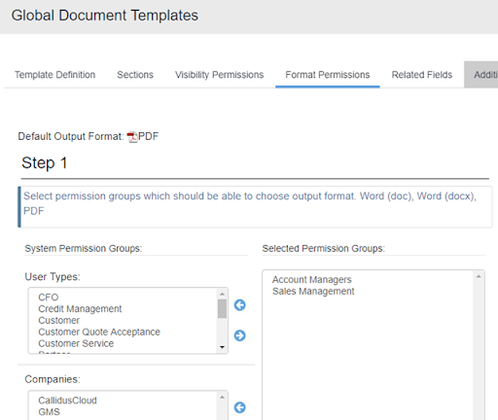The image size is (498, 420).
Task: Switch to the Sections tab
Action: [x=135, y=75]
